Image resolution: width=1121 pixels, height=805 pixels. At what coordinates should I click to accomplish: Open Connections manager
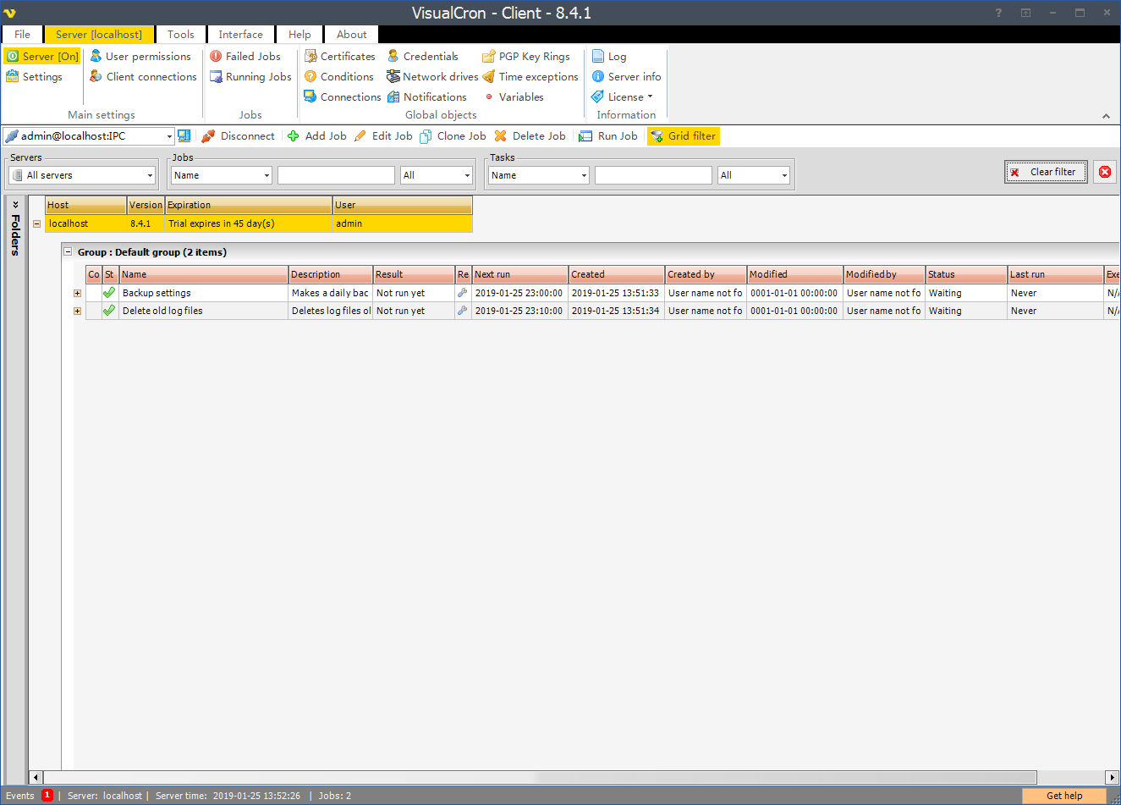tap(343, 96)
